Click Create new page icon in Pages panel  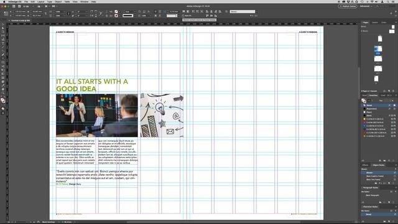point(389,91)
